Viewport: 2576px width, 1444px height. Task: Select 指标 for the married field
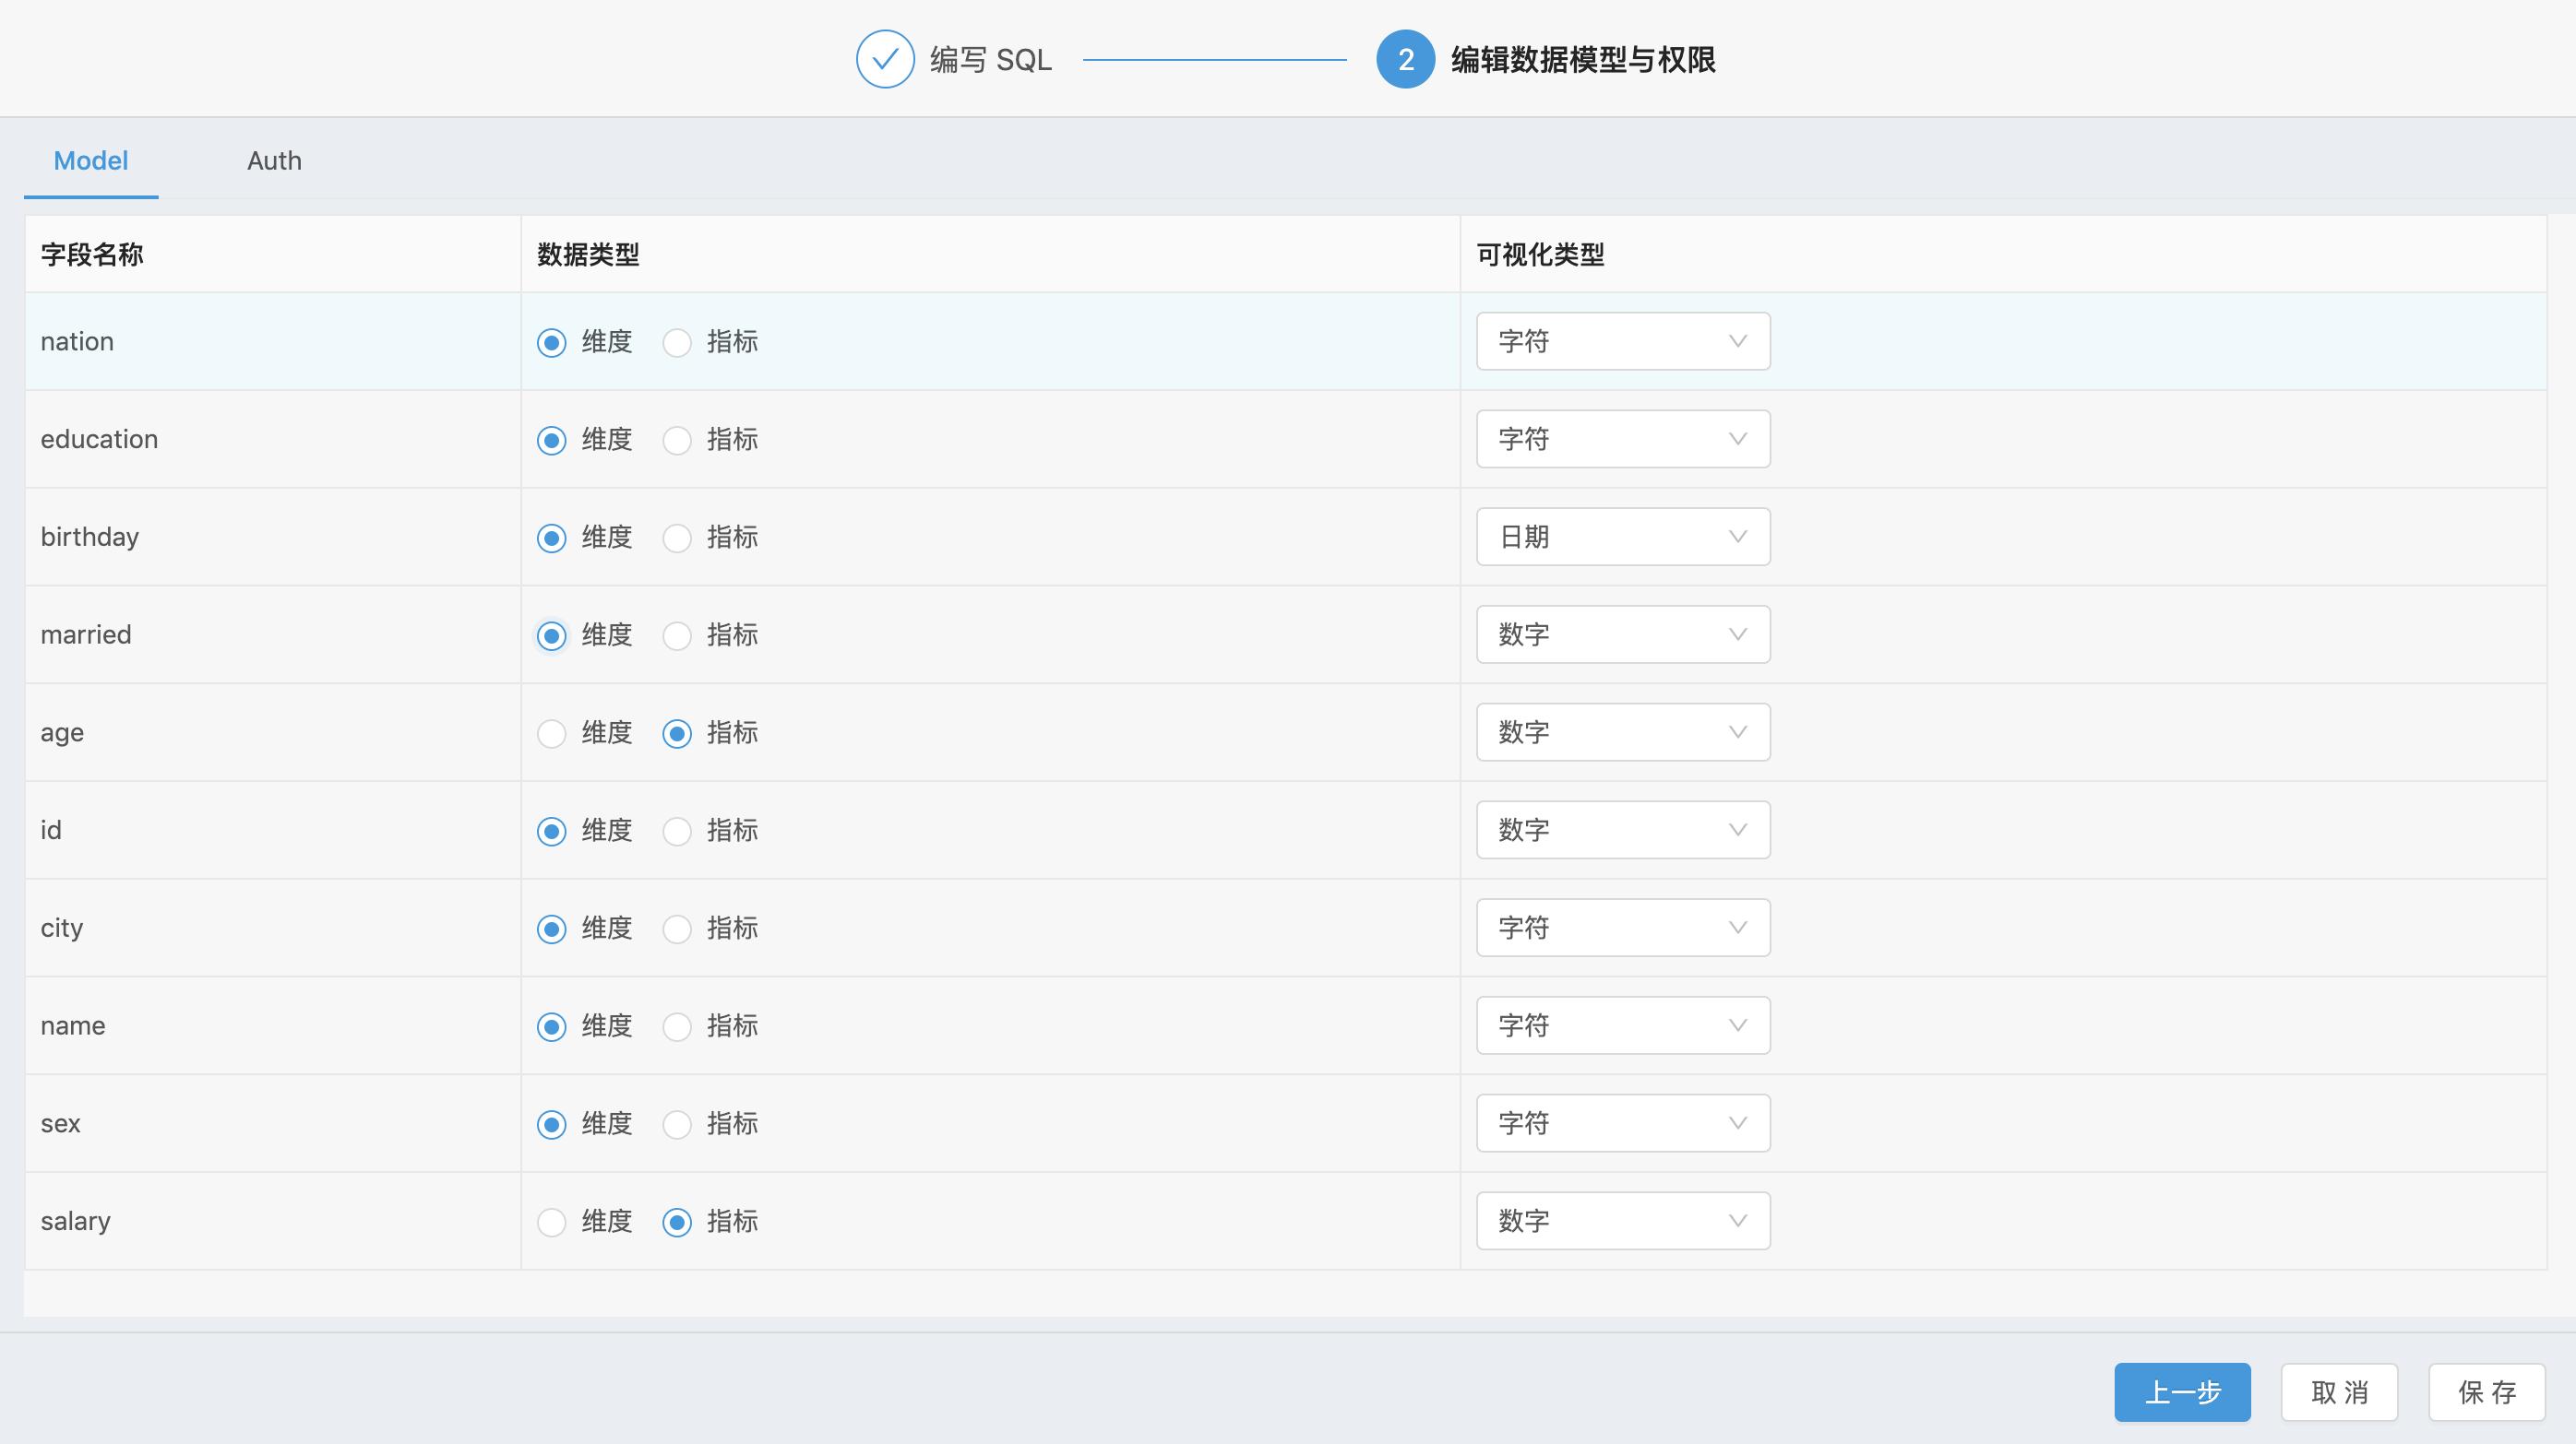(x=677, y=634)
